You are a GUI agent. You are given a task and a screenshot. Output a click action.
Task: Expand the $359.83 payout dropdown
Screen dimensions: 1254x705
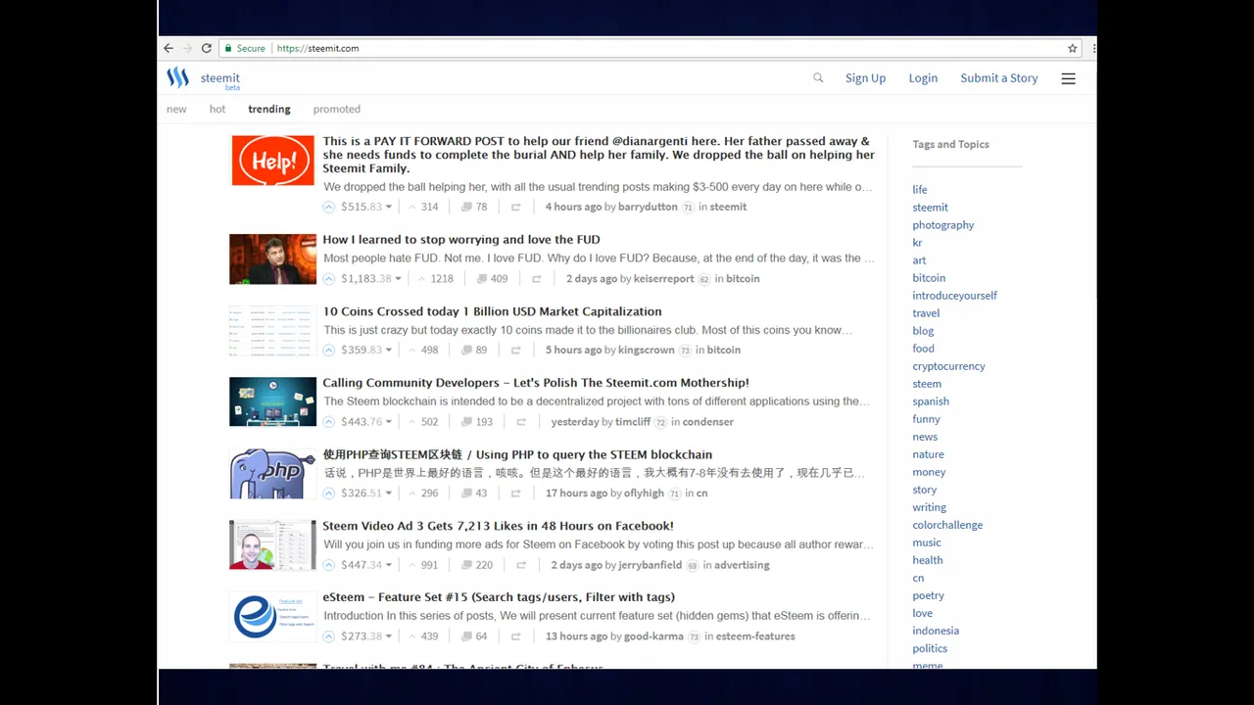coord(389,350)
